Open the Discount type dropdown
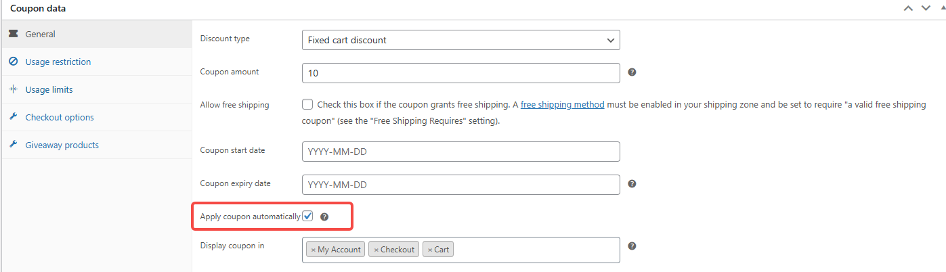946x272 pixels. click(460, 40)
